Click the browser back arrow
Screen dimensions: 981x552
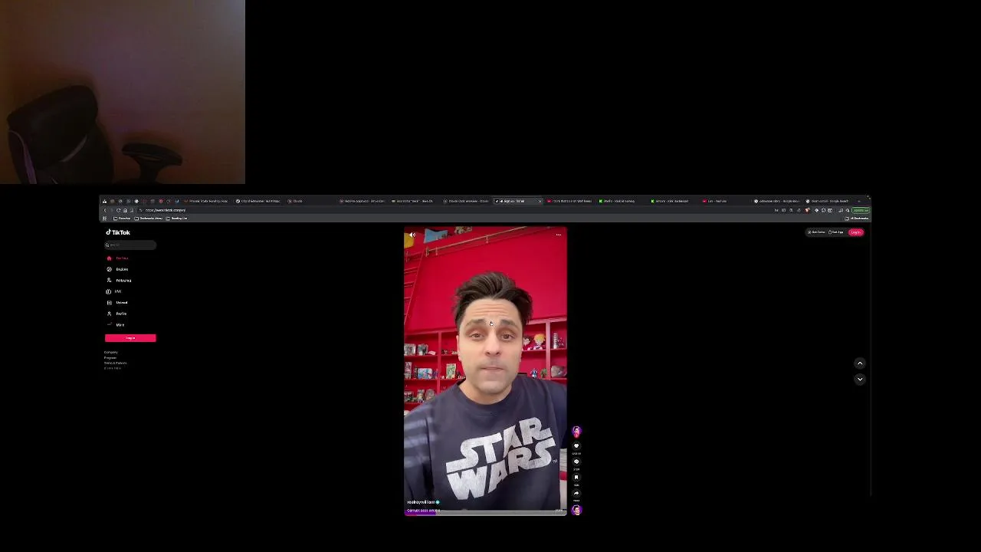click(105, 210)
